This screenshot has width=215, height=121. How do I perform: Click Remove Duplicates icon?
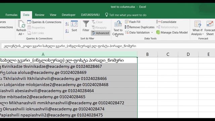[127, 27]
